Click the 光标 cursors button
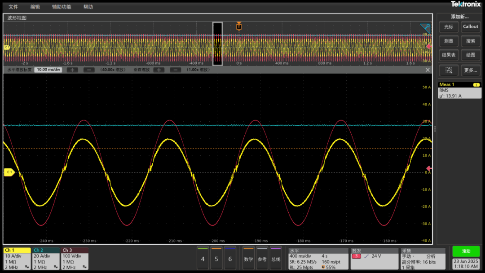 pyautogui.click(x=449, y=27)
